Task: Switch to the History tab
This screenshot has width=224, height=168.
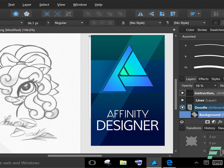Action: (x=210, y=128)
